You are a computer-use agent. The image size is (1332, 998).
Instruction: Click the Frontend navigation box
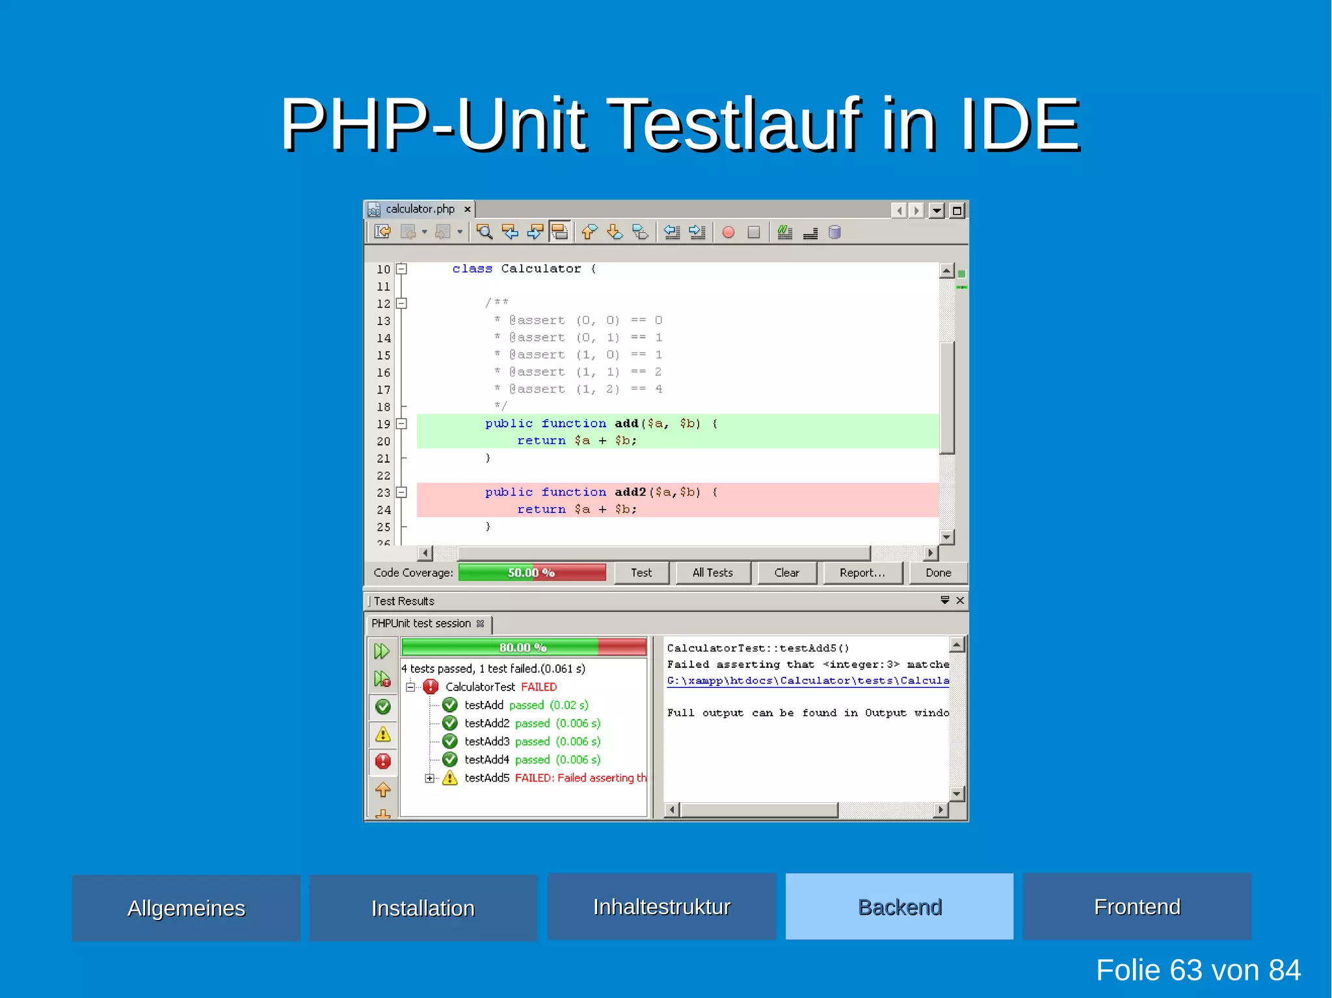point(1137,906)
